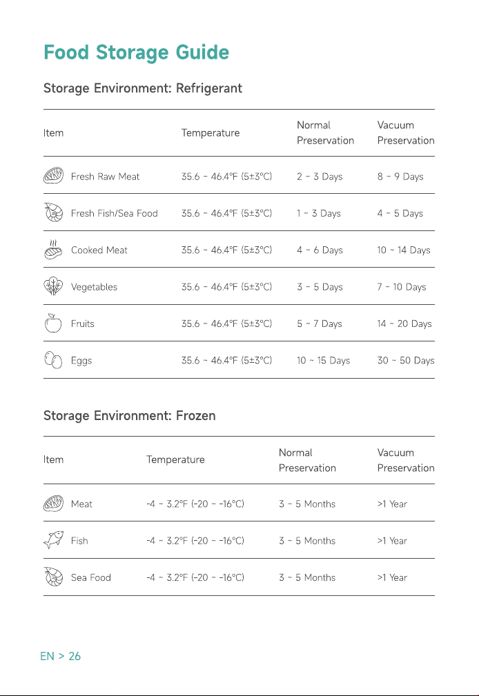This screenshot has width=479, height=696.
Task: Click the 8 ~ 9 Days vacuum value
Action: point(400,177)
